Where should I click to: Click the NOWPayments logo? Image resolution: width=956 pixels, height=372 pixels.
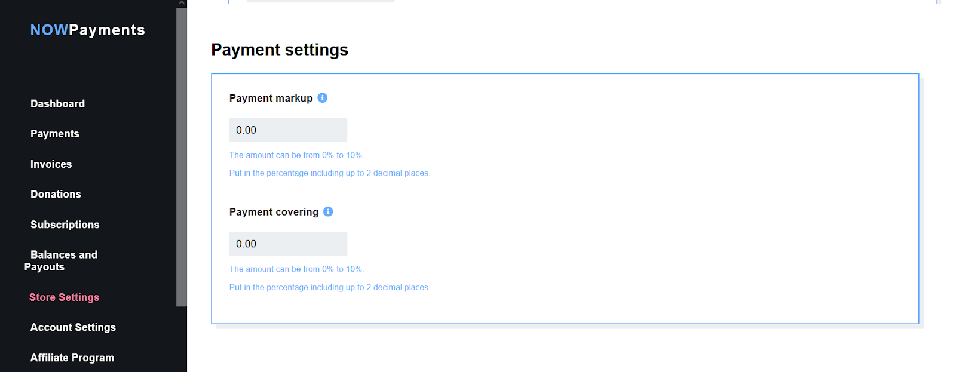(x=87, y=30)
